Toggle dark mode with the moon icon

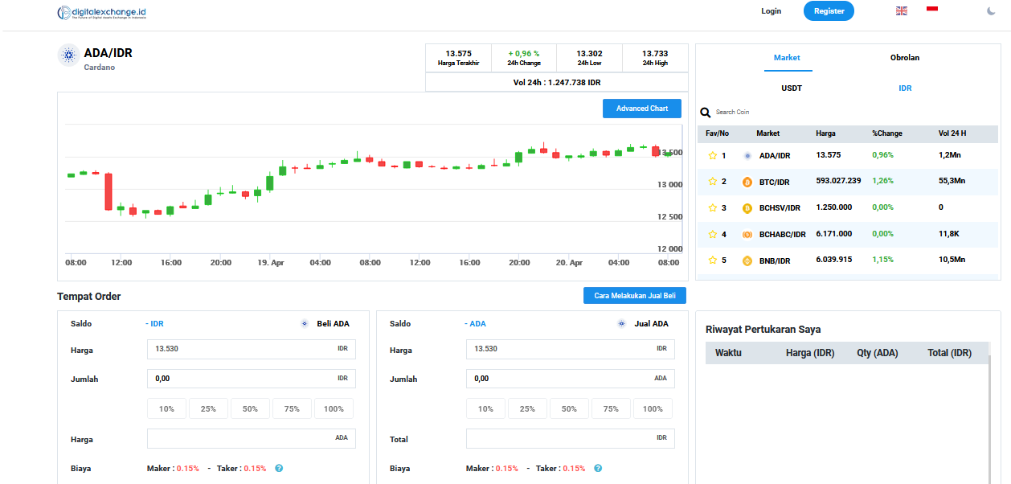(991, 11)
